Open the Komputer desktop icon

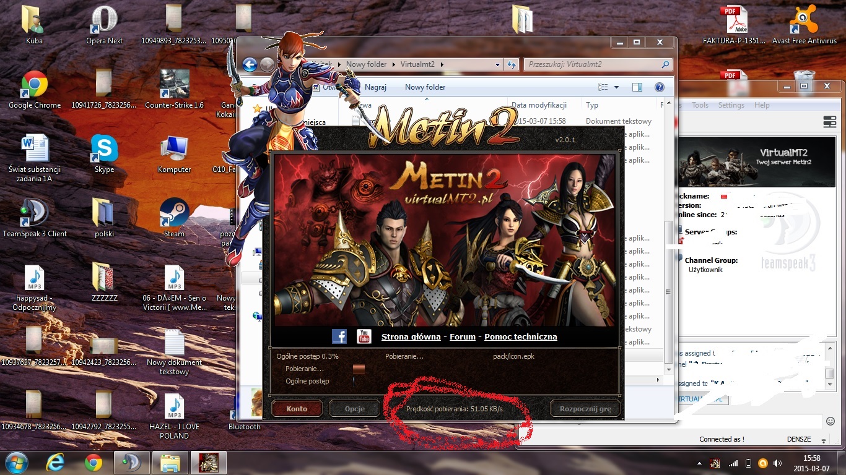pos(174,155)
